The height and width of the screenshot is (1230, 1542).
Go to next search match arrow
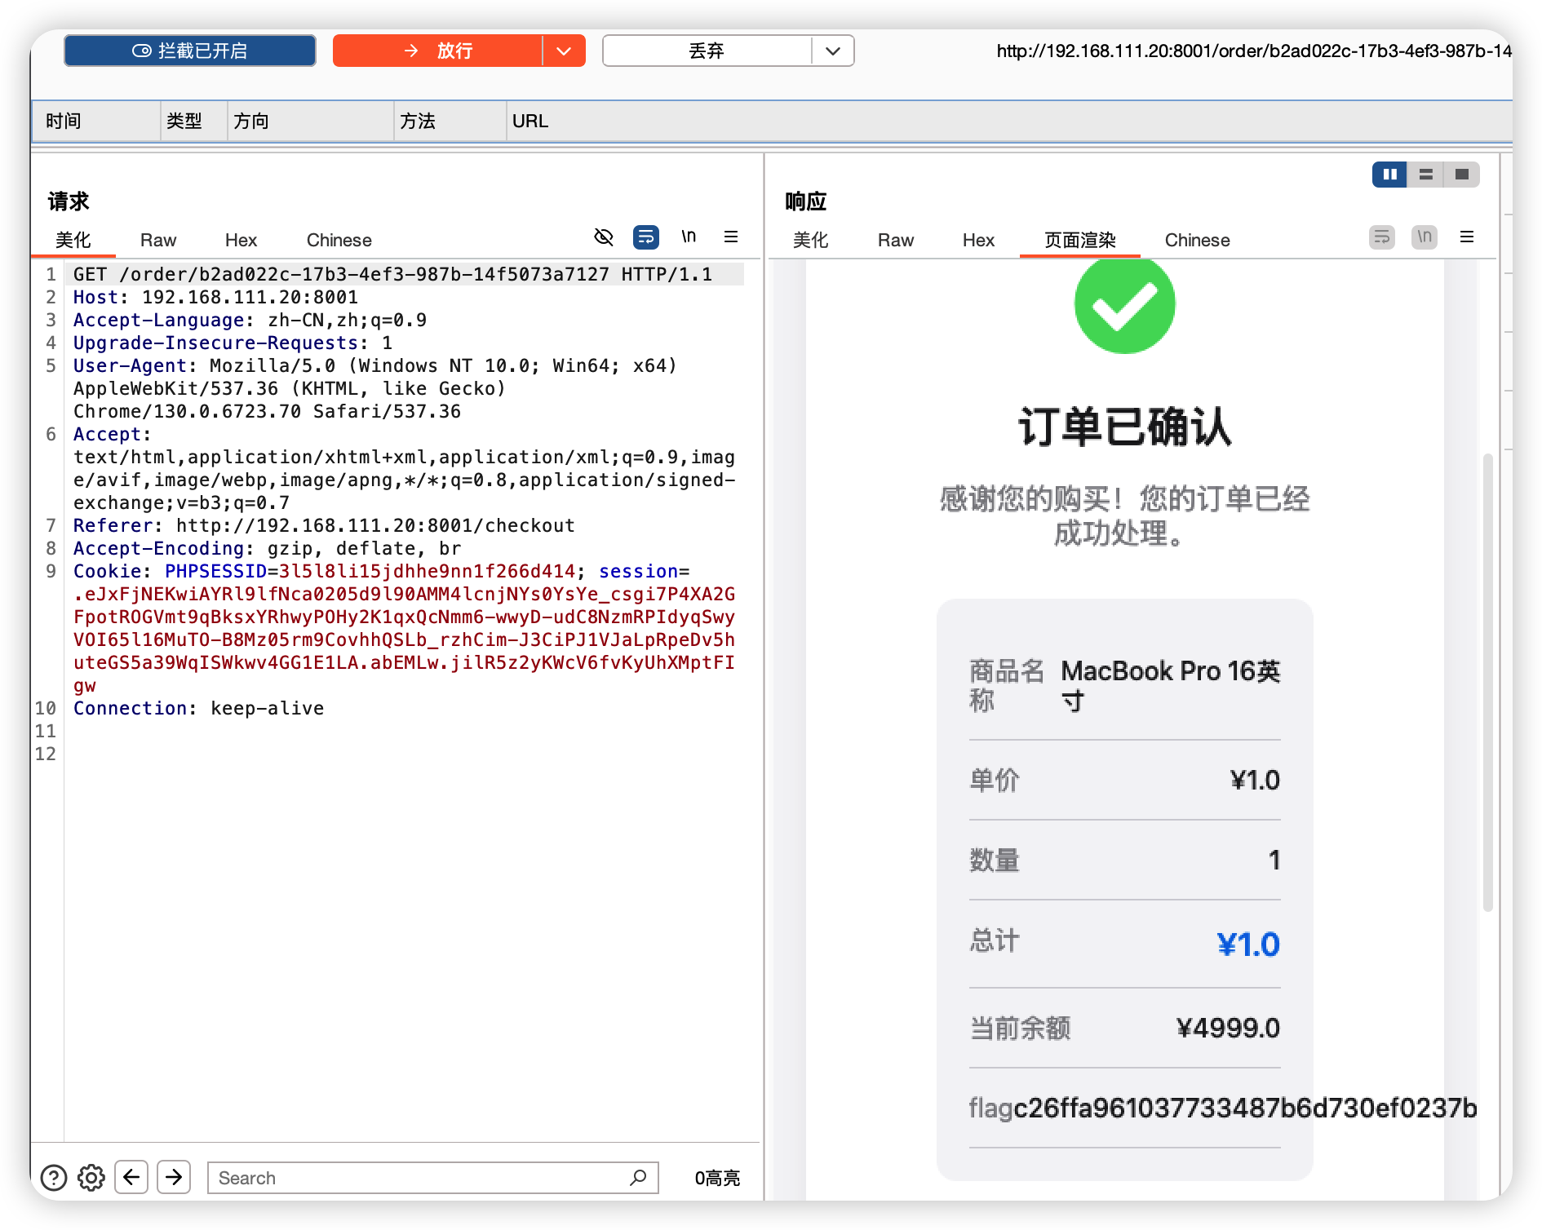pyautogui.click(x=174, y=1177)
